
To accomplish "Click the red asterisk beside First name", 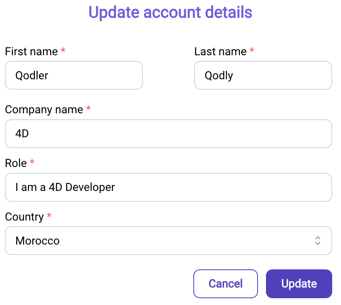I will (x=63, y=50).
